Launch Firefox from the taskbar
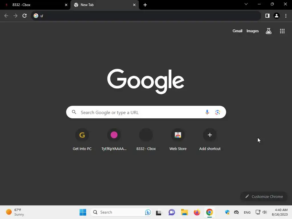 [197, 212]
